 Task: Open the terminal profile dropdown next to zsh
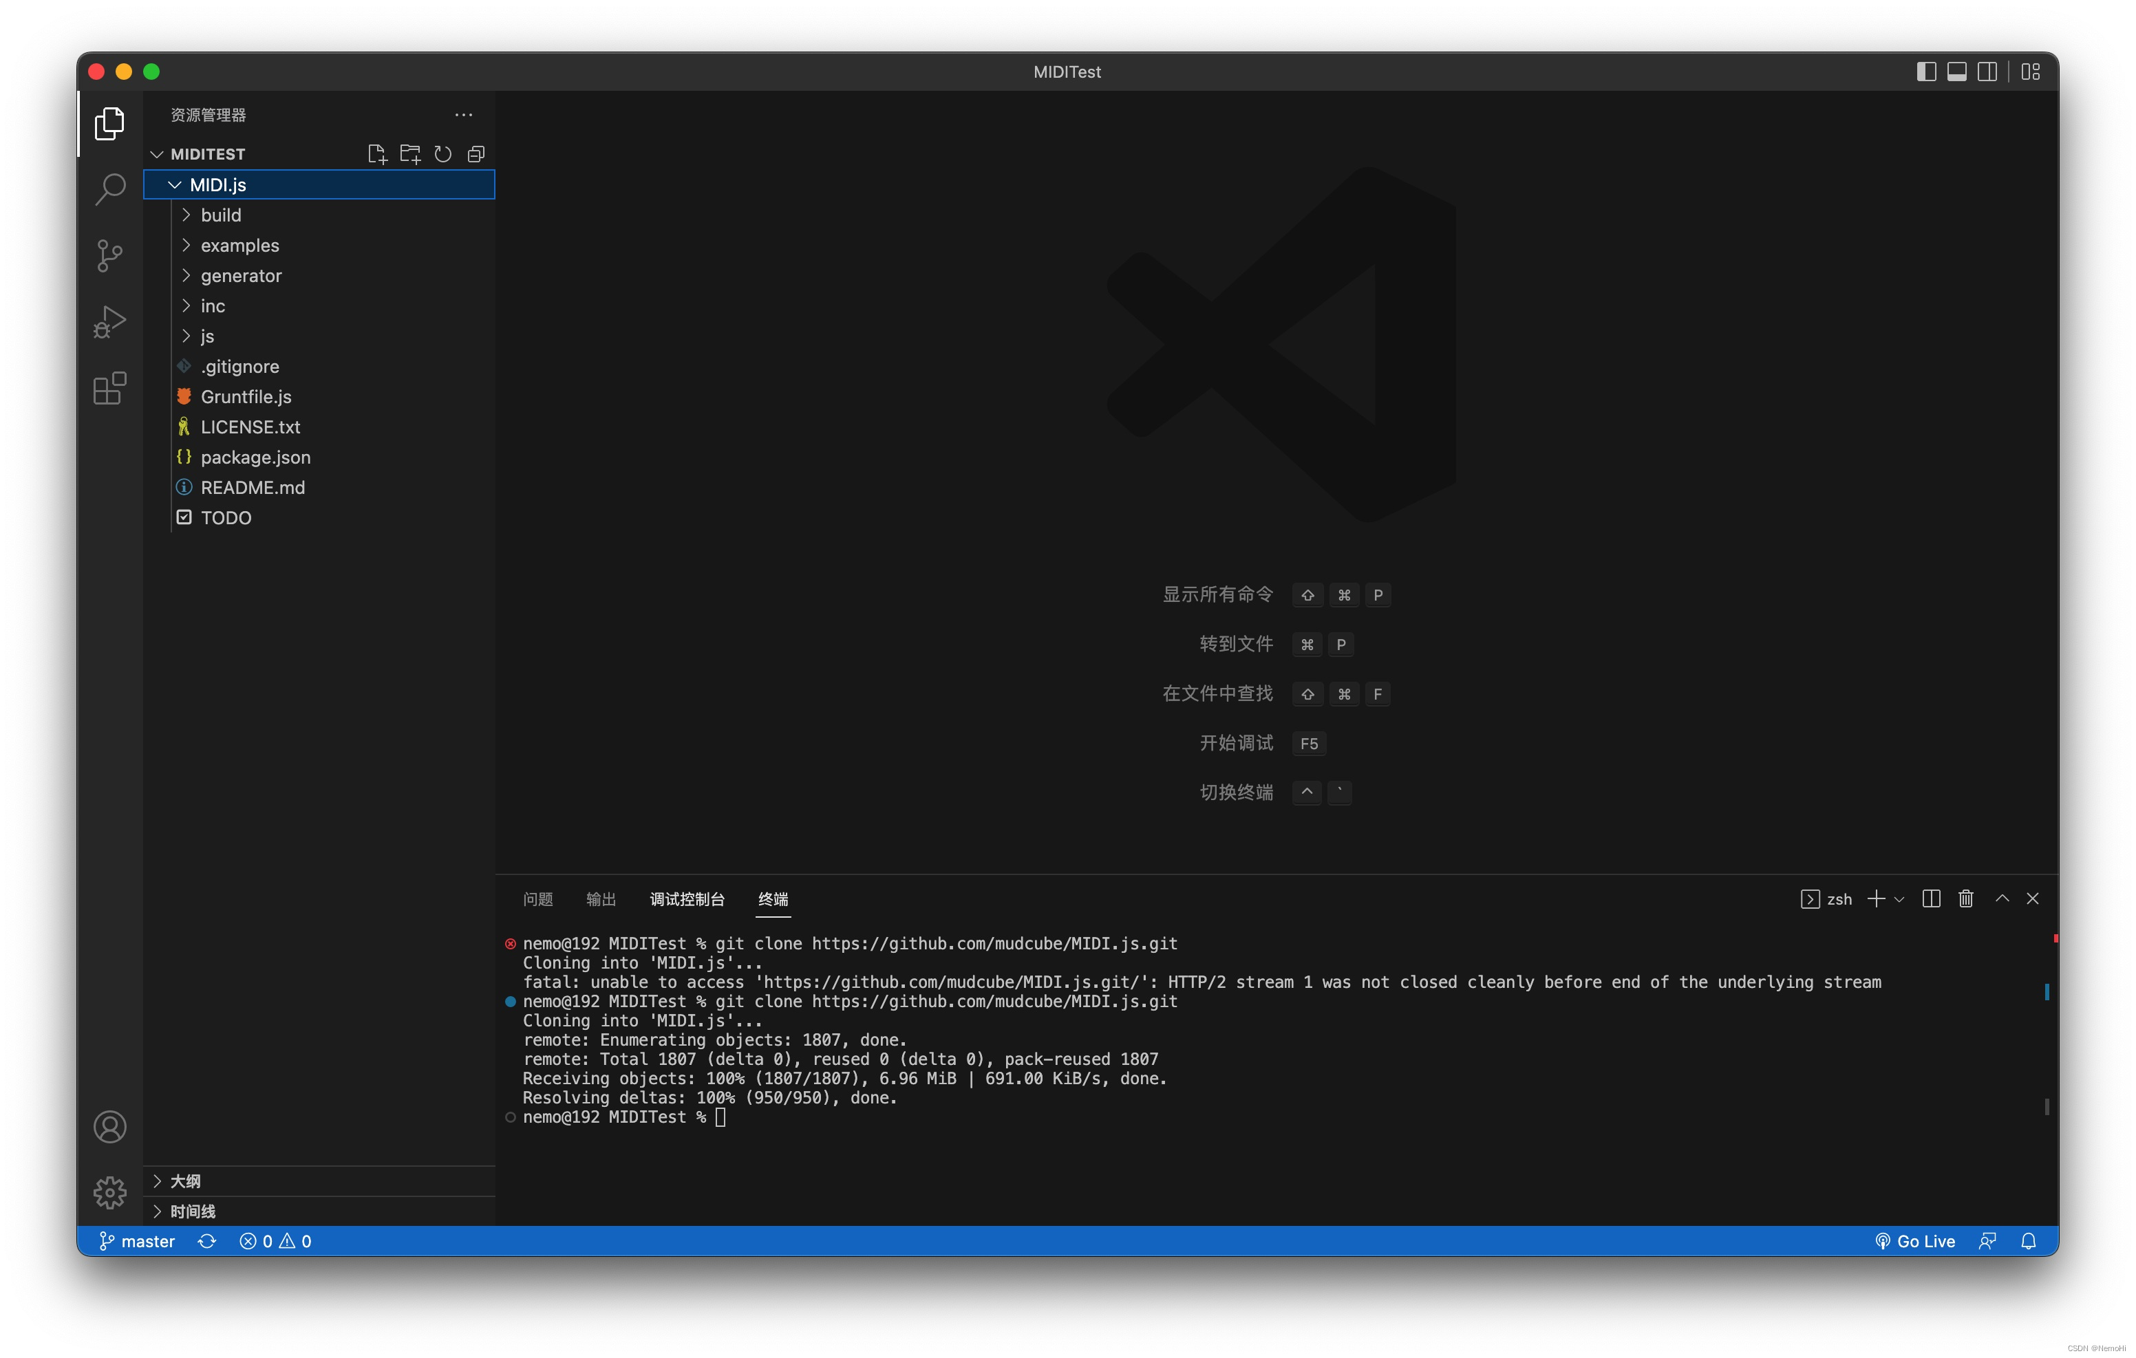(1899, 898)
